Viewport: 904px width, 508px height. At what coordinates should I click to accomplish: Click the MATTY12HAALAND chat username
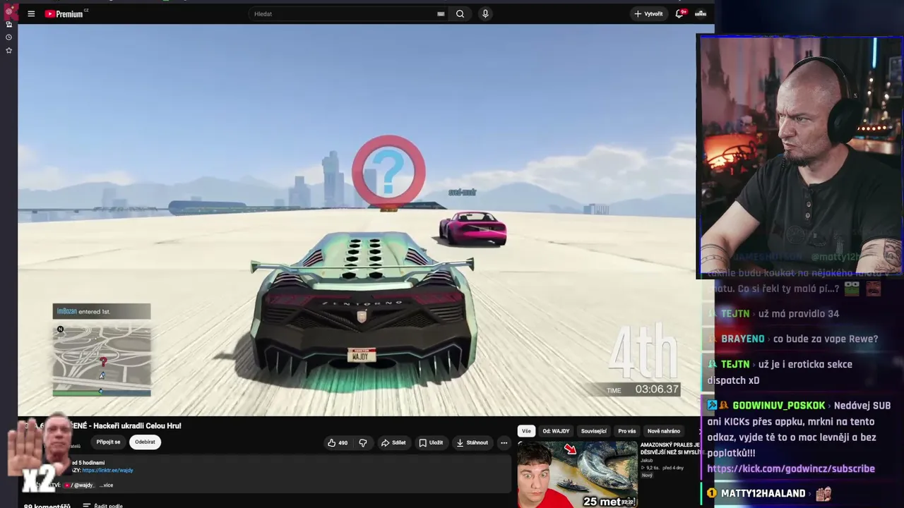(x=763, y=494)
